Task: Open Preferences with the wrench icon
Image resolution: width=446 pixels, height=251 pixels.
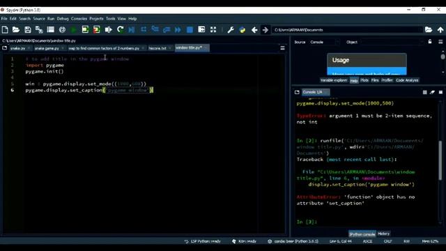Action: [231, 29]
